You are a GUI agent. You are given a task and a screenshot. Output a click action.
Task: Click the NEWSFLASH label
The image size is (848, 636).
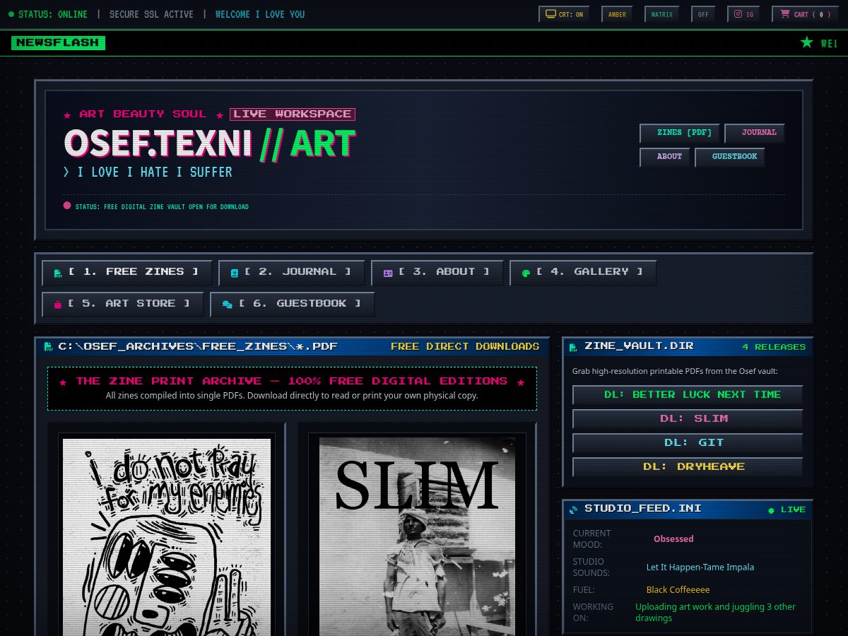[x=58, y=43]
